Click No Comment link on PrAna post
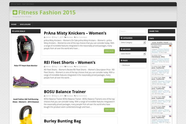 (x=81, y=37)
